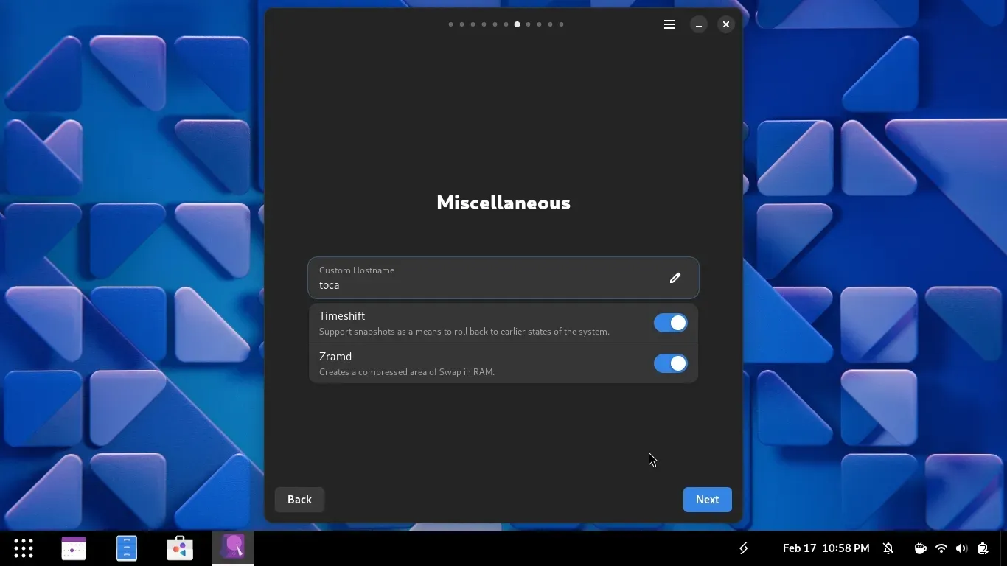Disable the Zramd compressed swap switch
This screenshot has width=1007, height=566.
[x=670, y=363]
